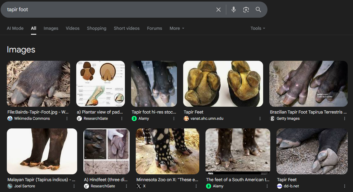Click dd-b.net favicon
Viewport: 353px width, 192px height.
[x=279, y=186]
